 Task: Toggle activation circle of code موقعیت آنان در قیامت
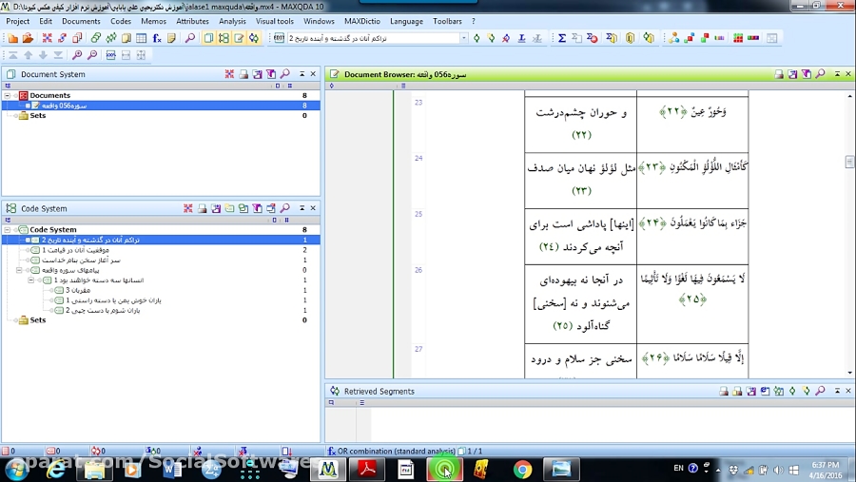click(28, 250)
